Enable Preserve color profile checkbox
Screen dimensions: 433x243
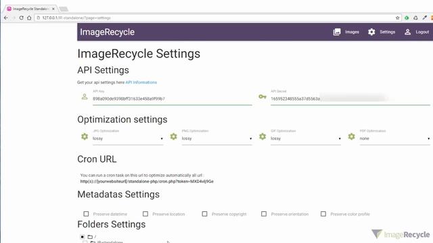(323, 214)
